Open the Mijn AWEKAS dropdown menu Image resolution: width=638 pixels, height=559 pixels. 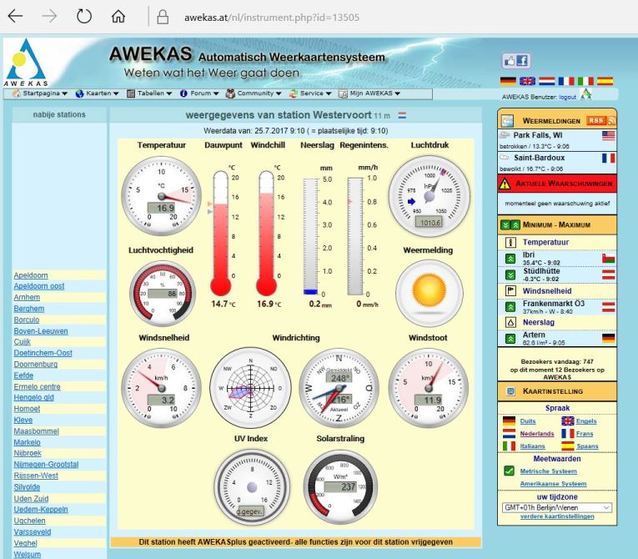pyautogui.click(x=369, y=93)
